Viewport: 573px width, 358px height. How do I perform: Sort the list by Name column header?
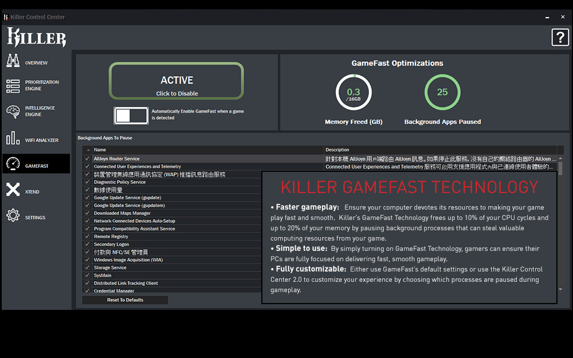point(100,150)
